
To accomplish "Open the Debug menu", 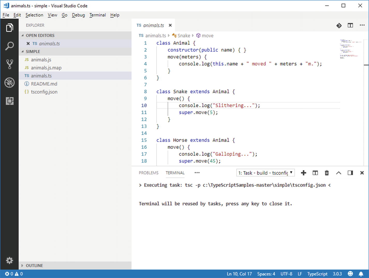I will (x=78, y=15).
